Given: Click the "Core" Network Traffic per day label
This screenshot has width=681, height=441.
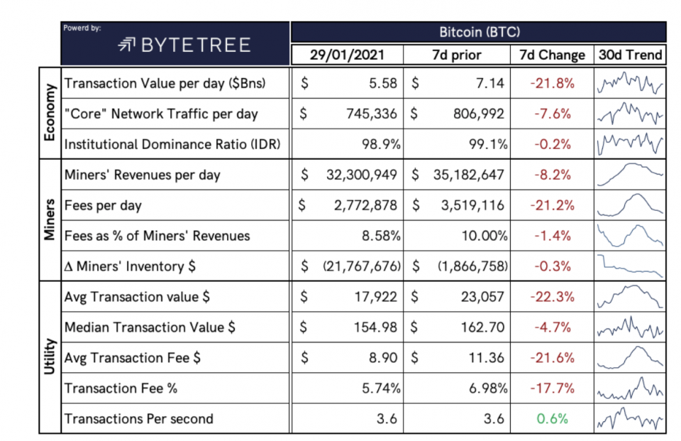Looking at the screenshot, I should click(x=161, y=114).
